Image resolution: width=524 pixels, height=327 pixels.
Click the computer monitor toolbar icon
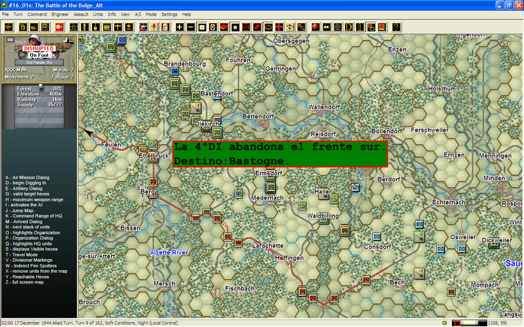coord(45,27)
